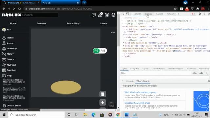Open the DevTools customize menu dots
Screen dimensions: 210x118
pos(204,14)
